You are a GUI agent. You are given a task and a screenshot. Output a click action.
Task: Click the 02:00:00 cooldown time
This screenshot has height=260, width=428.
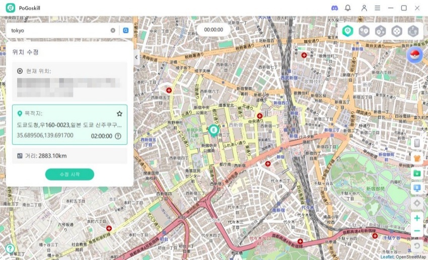click(102, 136)
